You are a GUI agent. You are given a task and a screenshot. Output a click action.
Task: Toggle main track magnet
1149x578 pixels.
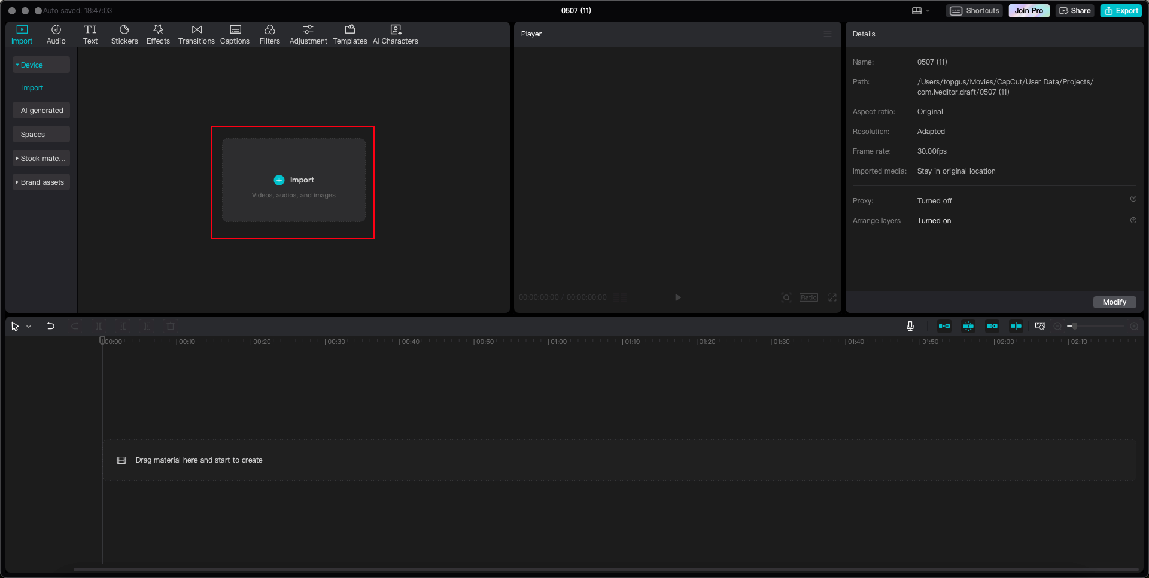944,326
